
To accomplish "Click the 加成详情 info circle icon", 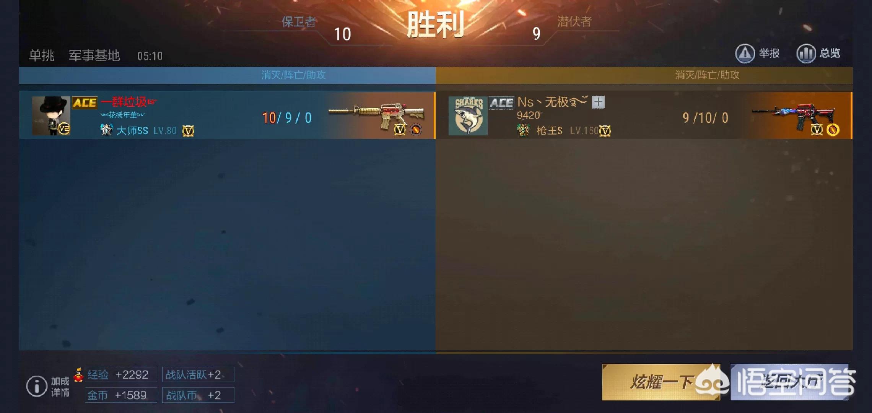I will pos(37,385).
